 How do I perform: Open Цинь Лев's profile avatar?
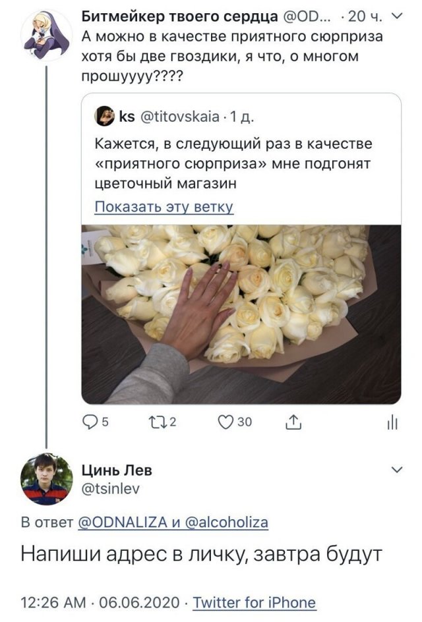[x=47, y=480]
